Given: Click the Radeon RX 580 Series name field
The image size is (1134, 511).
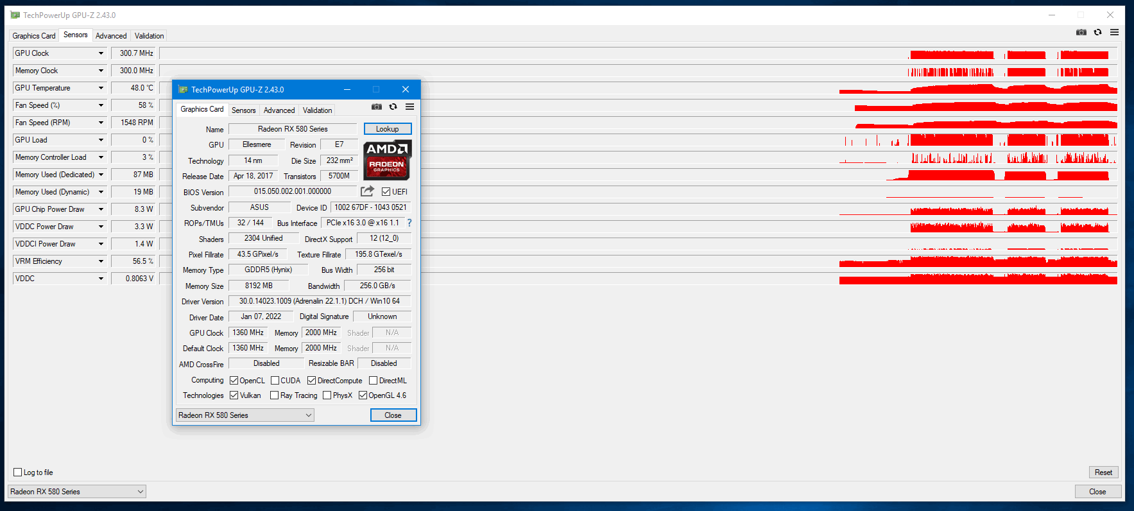Looking at the screenshot, I should pos(293,129).
